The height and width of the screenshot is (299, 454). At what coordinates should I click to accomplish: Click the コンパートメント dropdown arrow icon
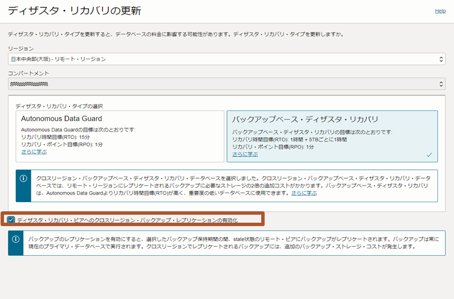[441, 84]
